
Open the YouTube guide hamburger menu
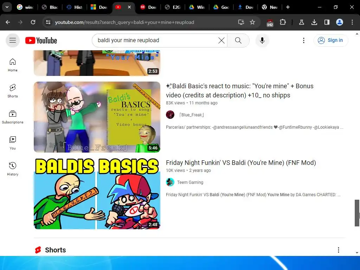[13, 40]
